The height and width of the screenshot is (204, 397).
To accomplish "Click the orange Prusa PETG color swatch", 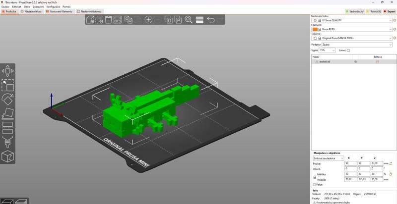I will click(315, 29).
